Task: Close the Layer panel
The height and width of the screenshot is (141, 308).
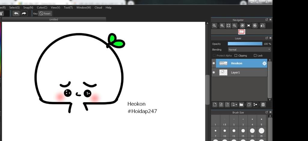Action: [270, 38]
